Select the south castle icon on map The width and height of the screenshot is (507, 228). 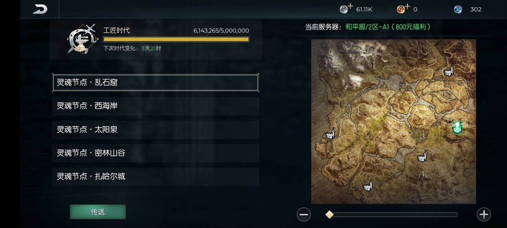tap(368, 185)
